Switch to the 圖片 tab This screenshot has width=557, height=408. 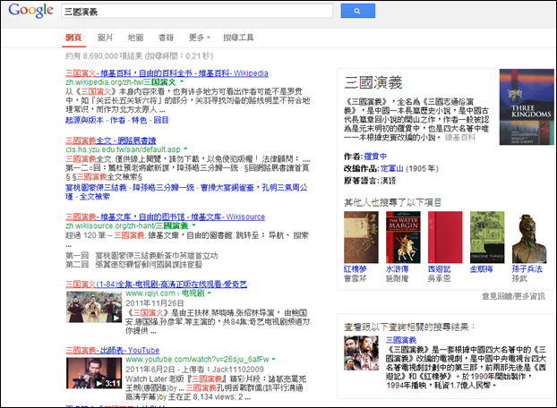105,38
